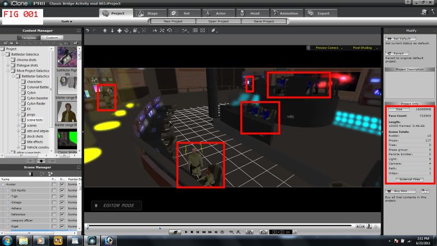The image size is (437, 246).
Task: Jump to the first frame
Action: click(x=198, y=232)
